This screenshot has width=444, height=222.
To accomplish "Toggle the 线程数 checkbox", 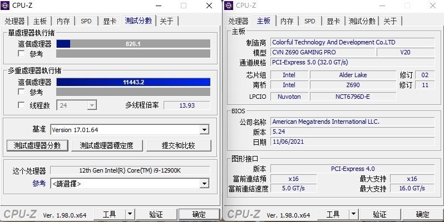I will pyautogui.click(x=21, y=105).
